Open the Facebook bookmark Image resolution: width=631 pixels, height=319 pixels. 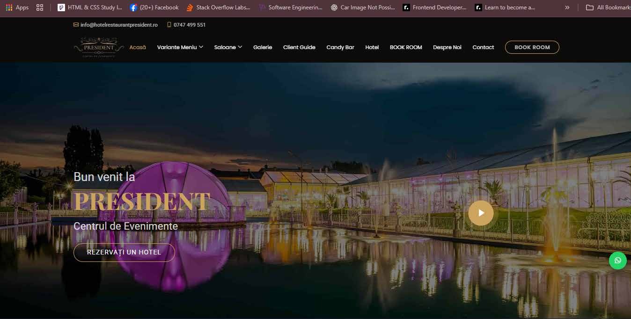pyautogui.click(x=154, y=7)
